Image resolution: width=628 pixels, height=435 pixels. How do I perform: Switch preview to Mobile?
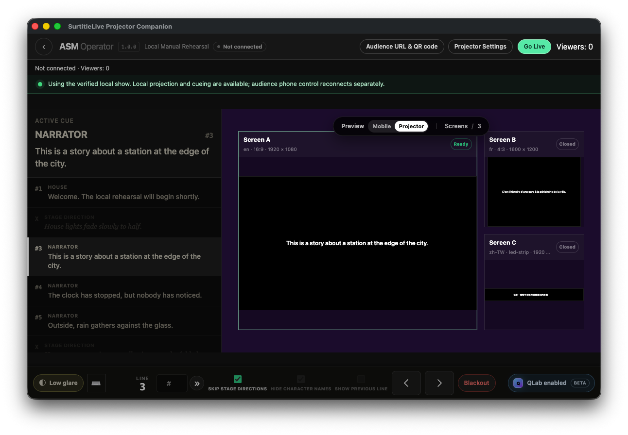(x=382, y=126)
